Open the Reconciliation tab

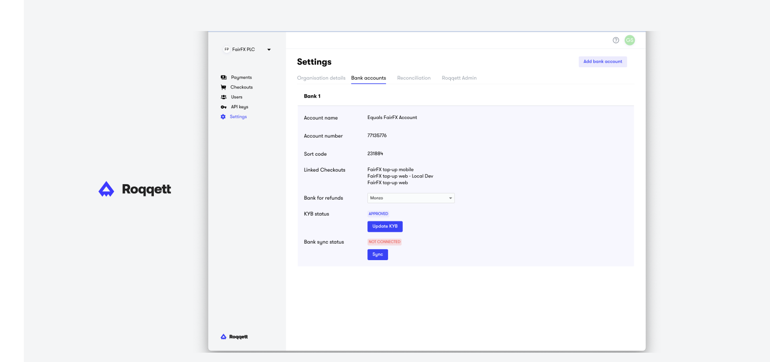pos(414,78)
